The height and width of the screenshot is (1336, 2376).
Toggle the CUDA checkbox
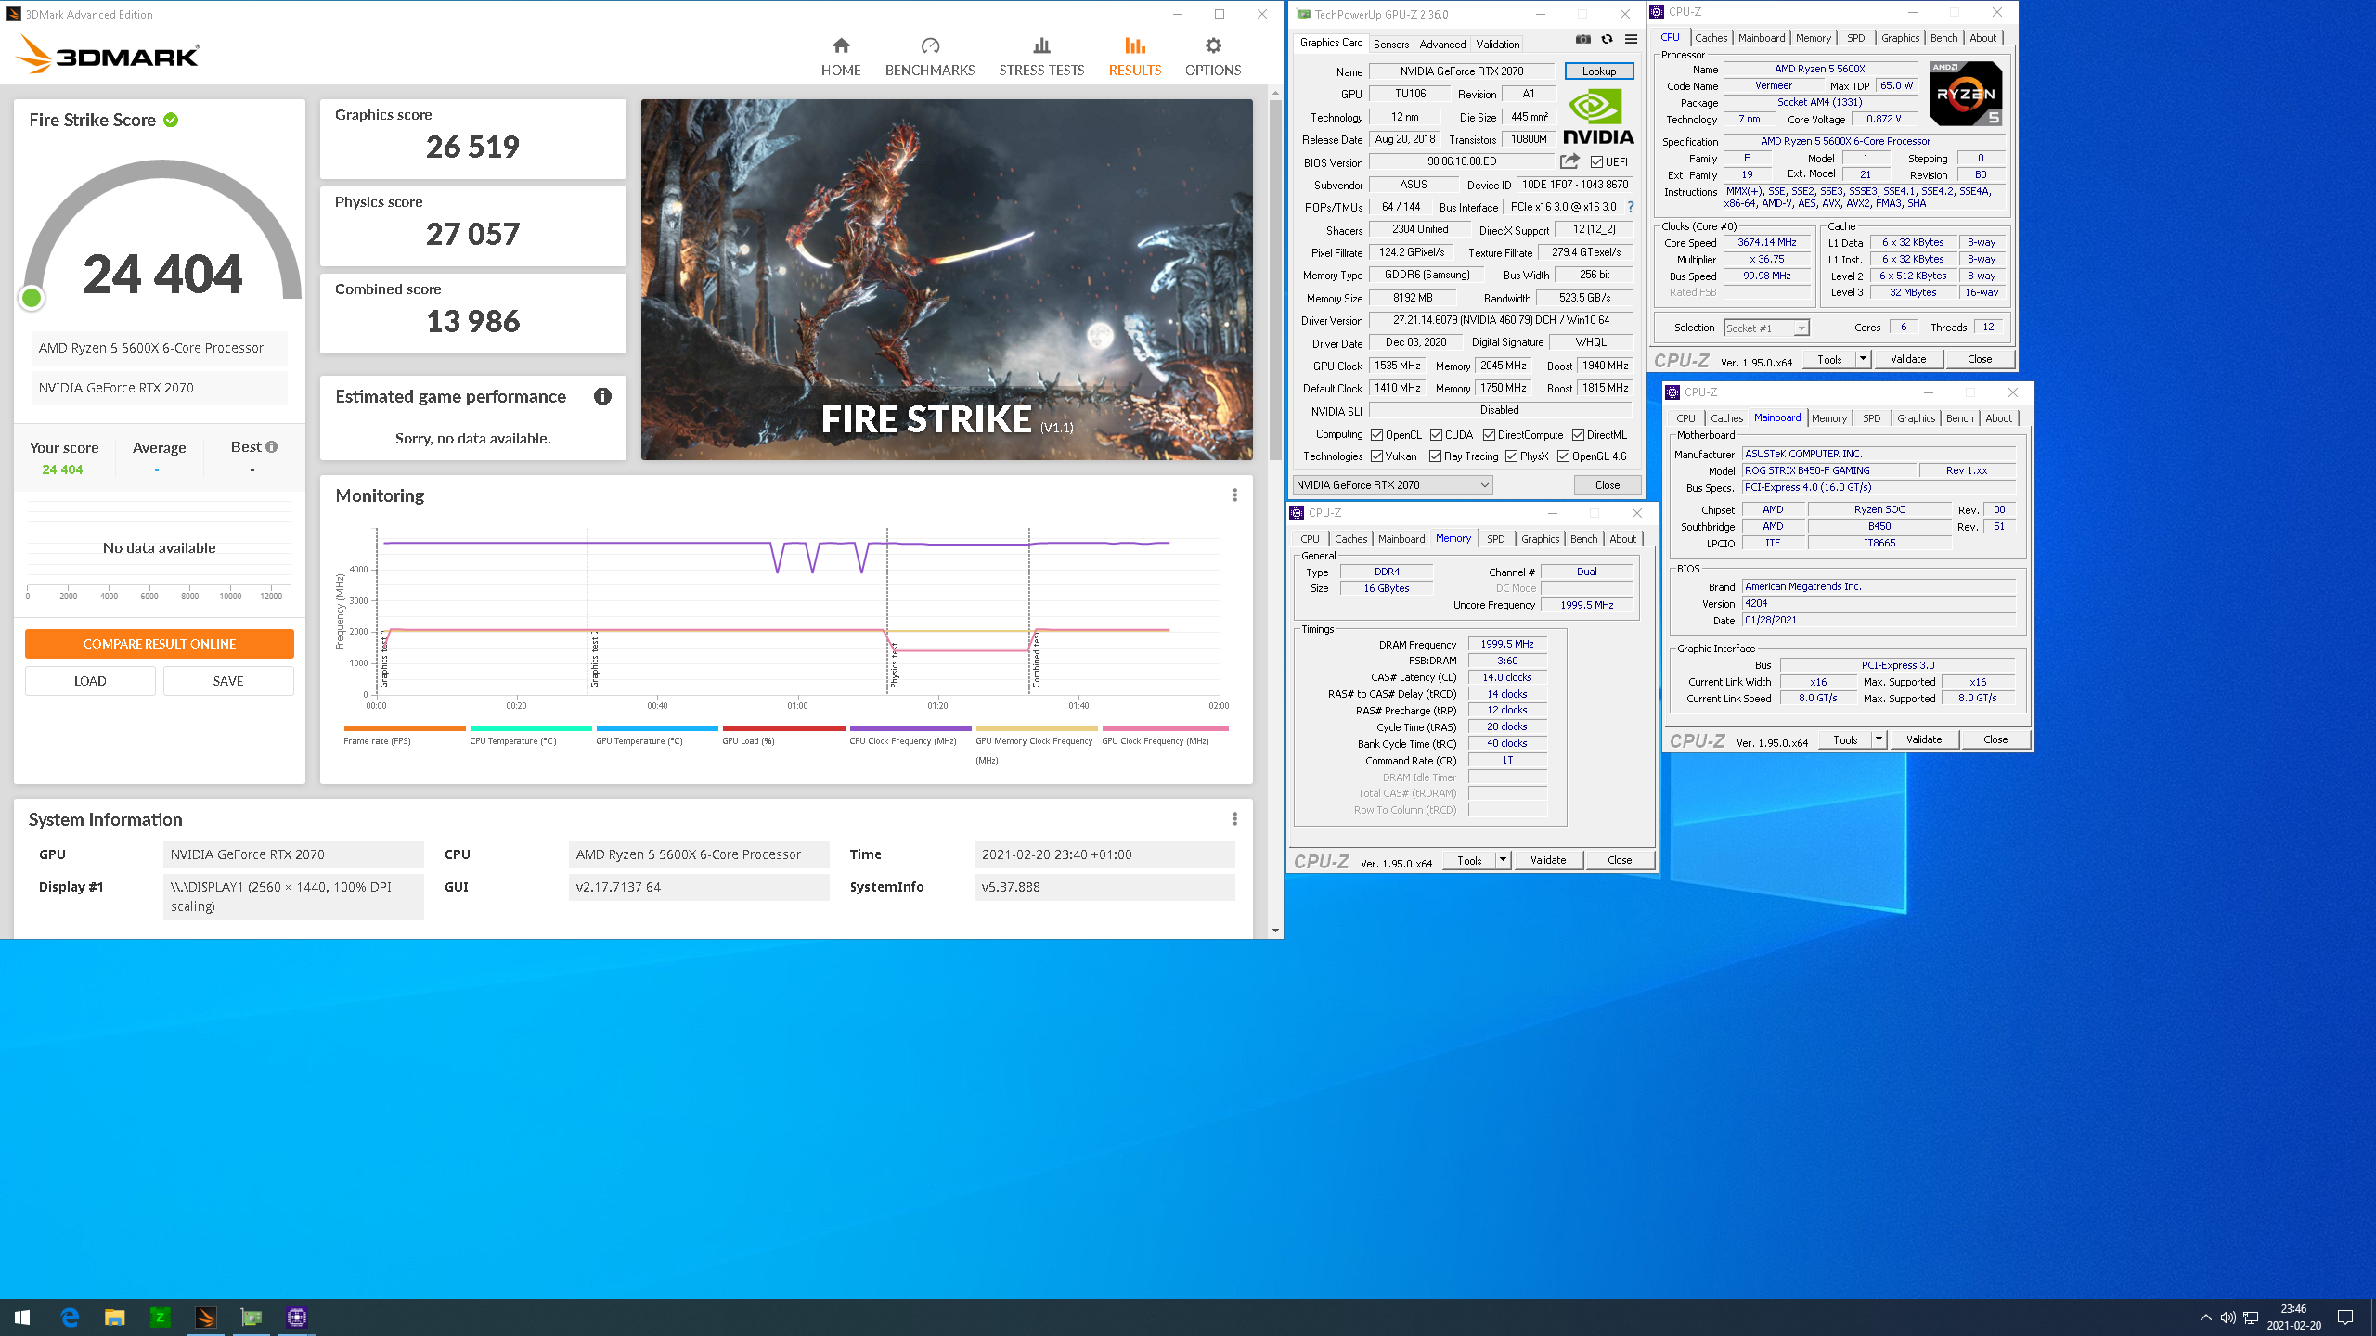pyautogui.click(x=1437, y=435)
